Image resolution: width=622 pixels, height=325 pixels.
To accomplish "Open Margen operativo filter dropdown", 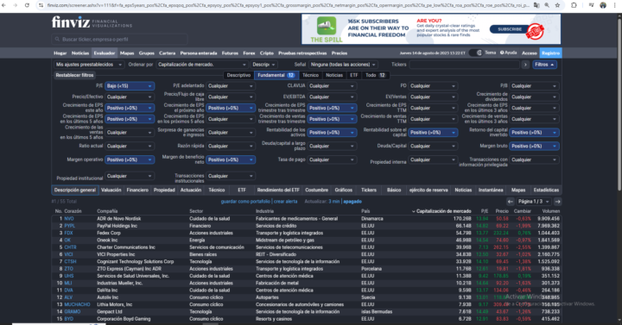I will coord(130,159).
